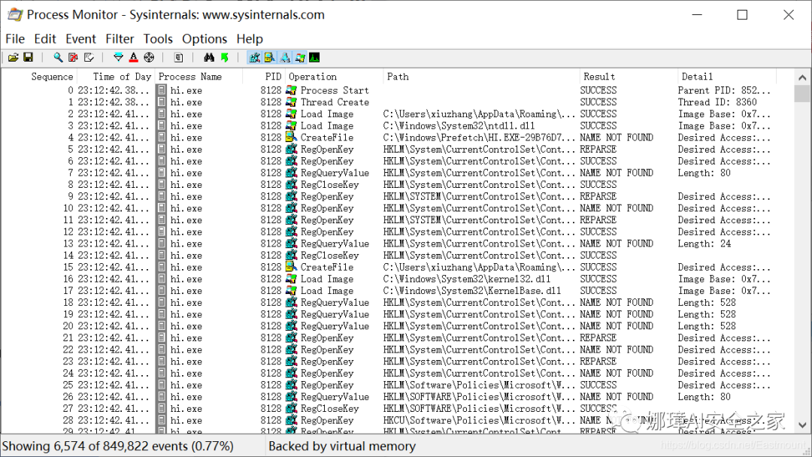
Task: Click 'Backed by virtual memory' status text
Action: click(x=342, y=446)
